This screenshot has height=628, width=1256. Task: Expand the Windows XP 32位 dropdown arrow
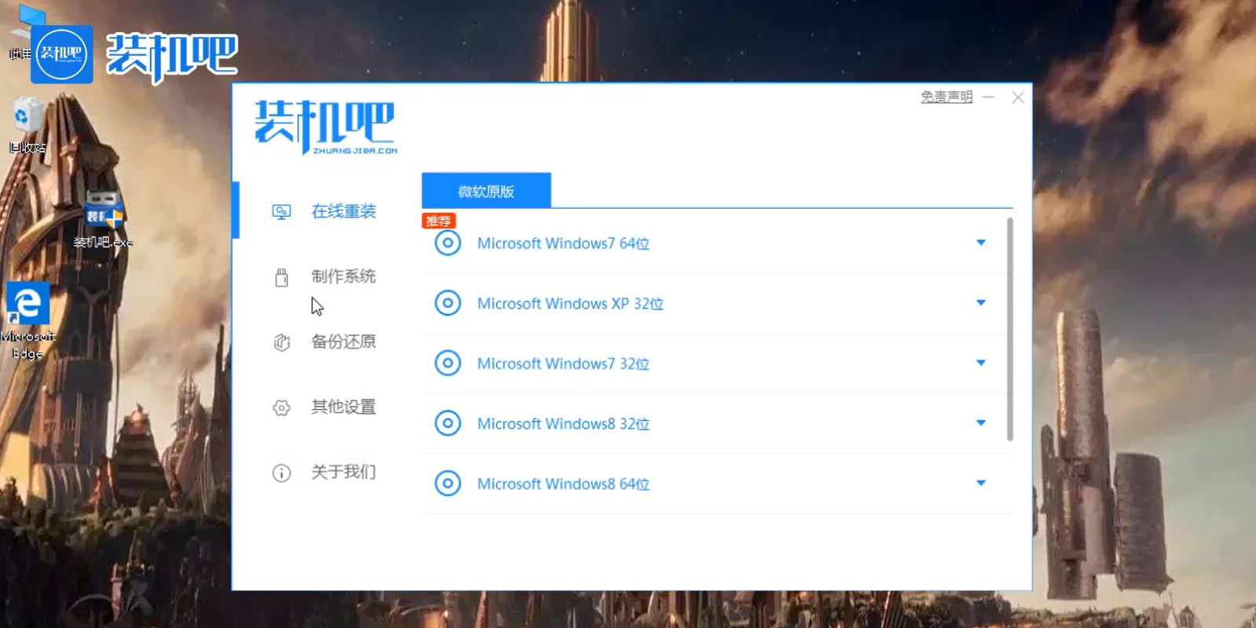(x=980, y=303)
